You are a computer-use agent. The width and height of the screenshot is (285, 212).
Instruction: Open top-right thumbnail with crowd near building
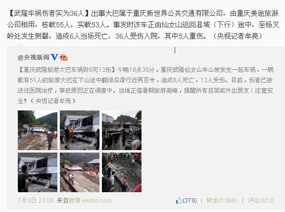[x=122, y=130]
